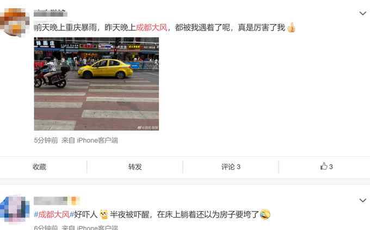The height and width of the screenshot is (230, 370).
Task: Click the scared cat emoji after 好吓人
Action: (x=103, y=214)
